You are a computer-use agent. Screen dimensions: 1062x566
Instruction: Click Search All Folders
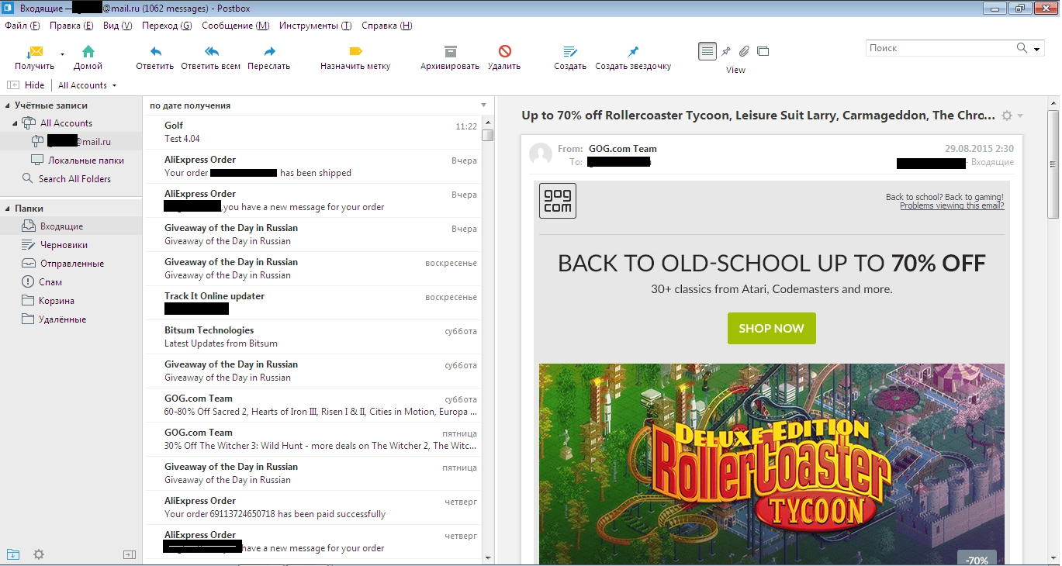[66, 179]
